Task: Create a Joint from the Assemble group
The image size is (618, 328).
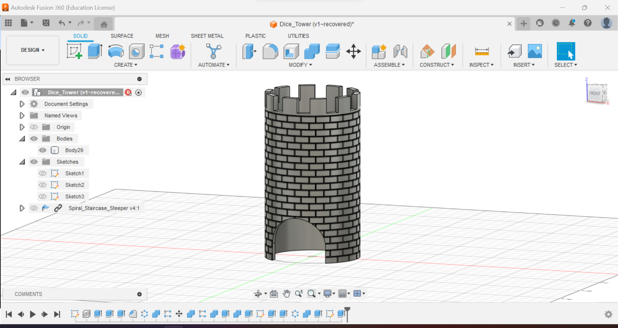Action: click(400, 51)
